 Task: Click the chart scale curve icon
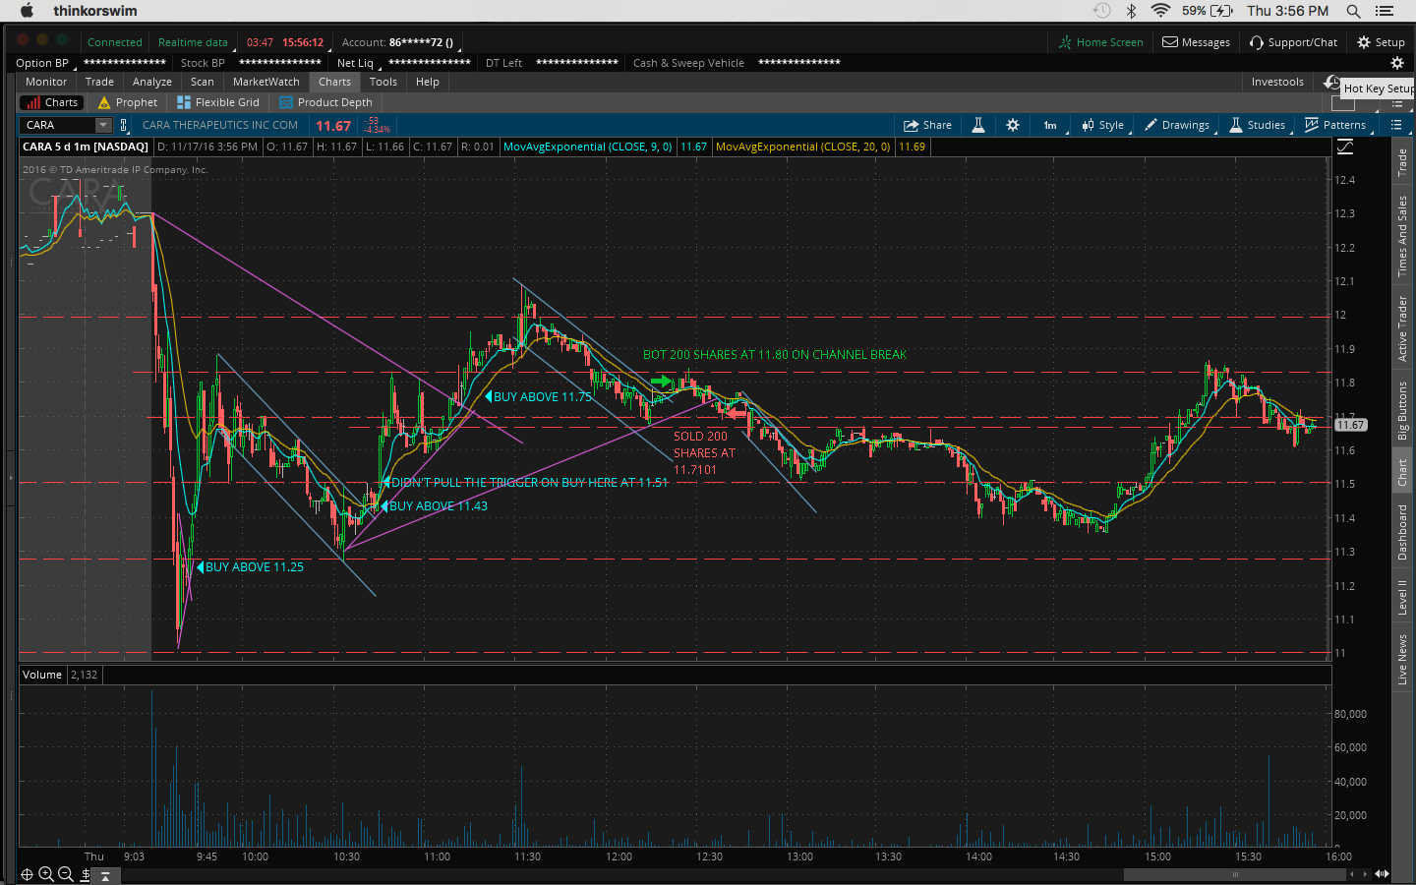coord(1345,147)
